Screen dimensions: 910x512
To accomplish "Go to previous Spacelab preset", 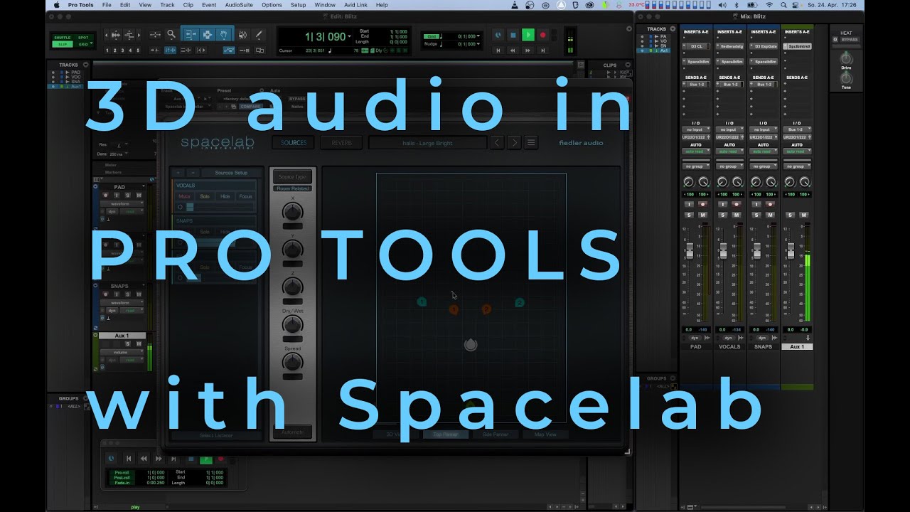I will [497, 143].
